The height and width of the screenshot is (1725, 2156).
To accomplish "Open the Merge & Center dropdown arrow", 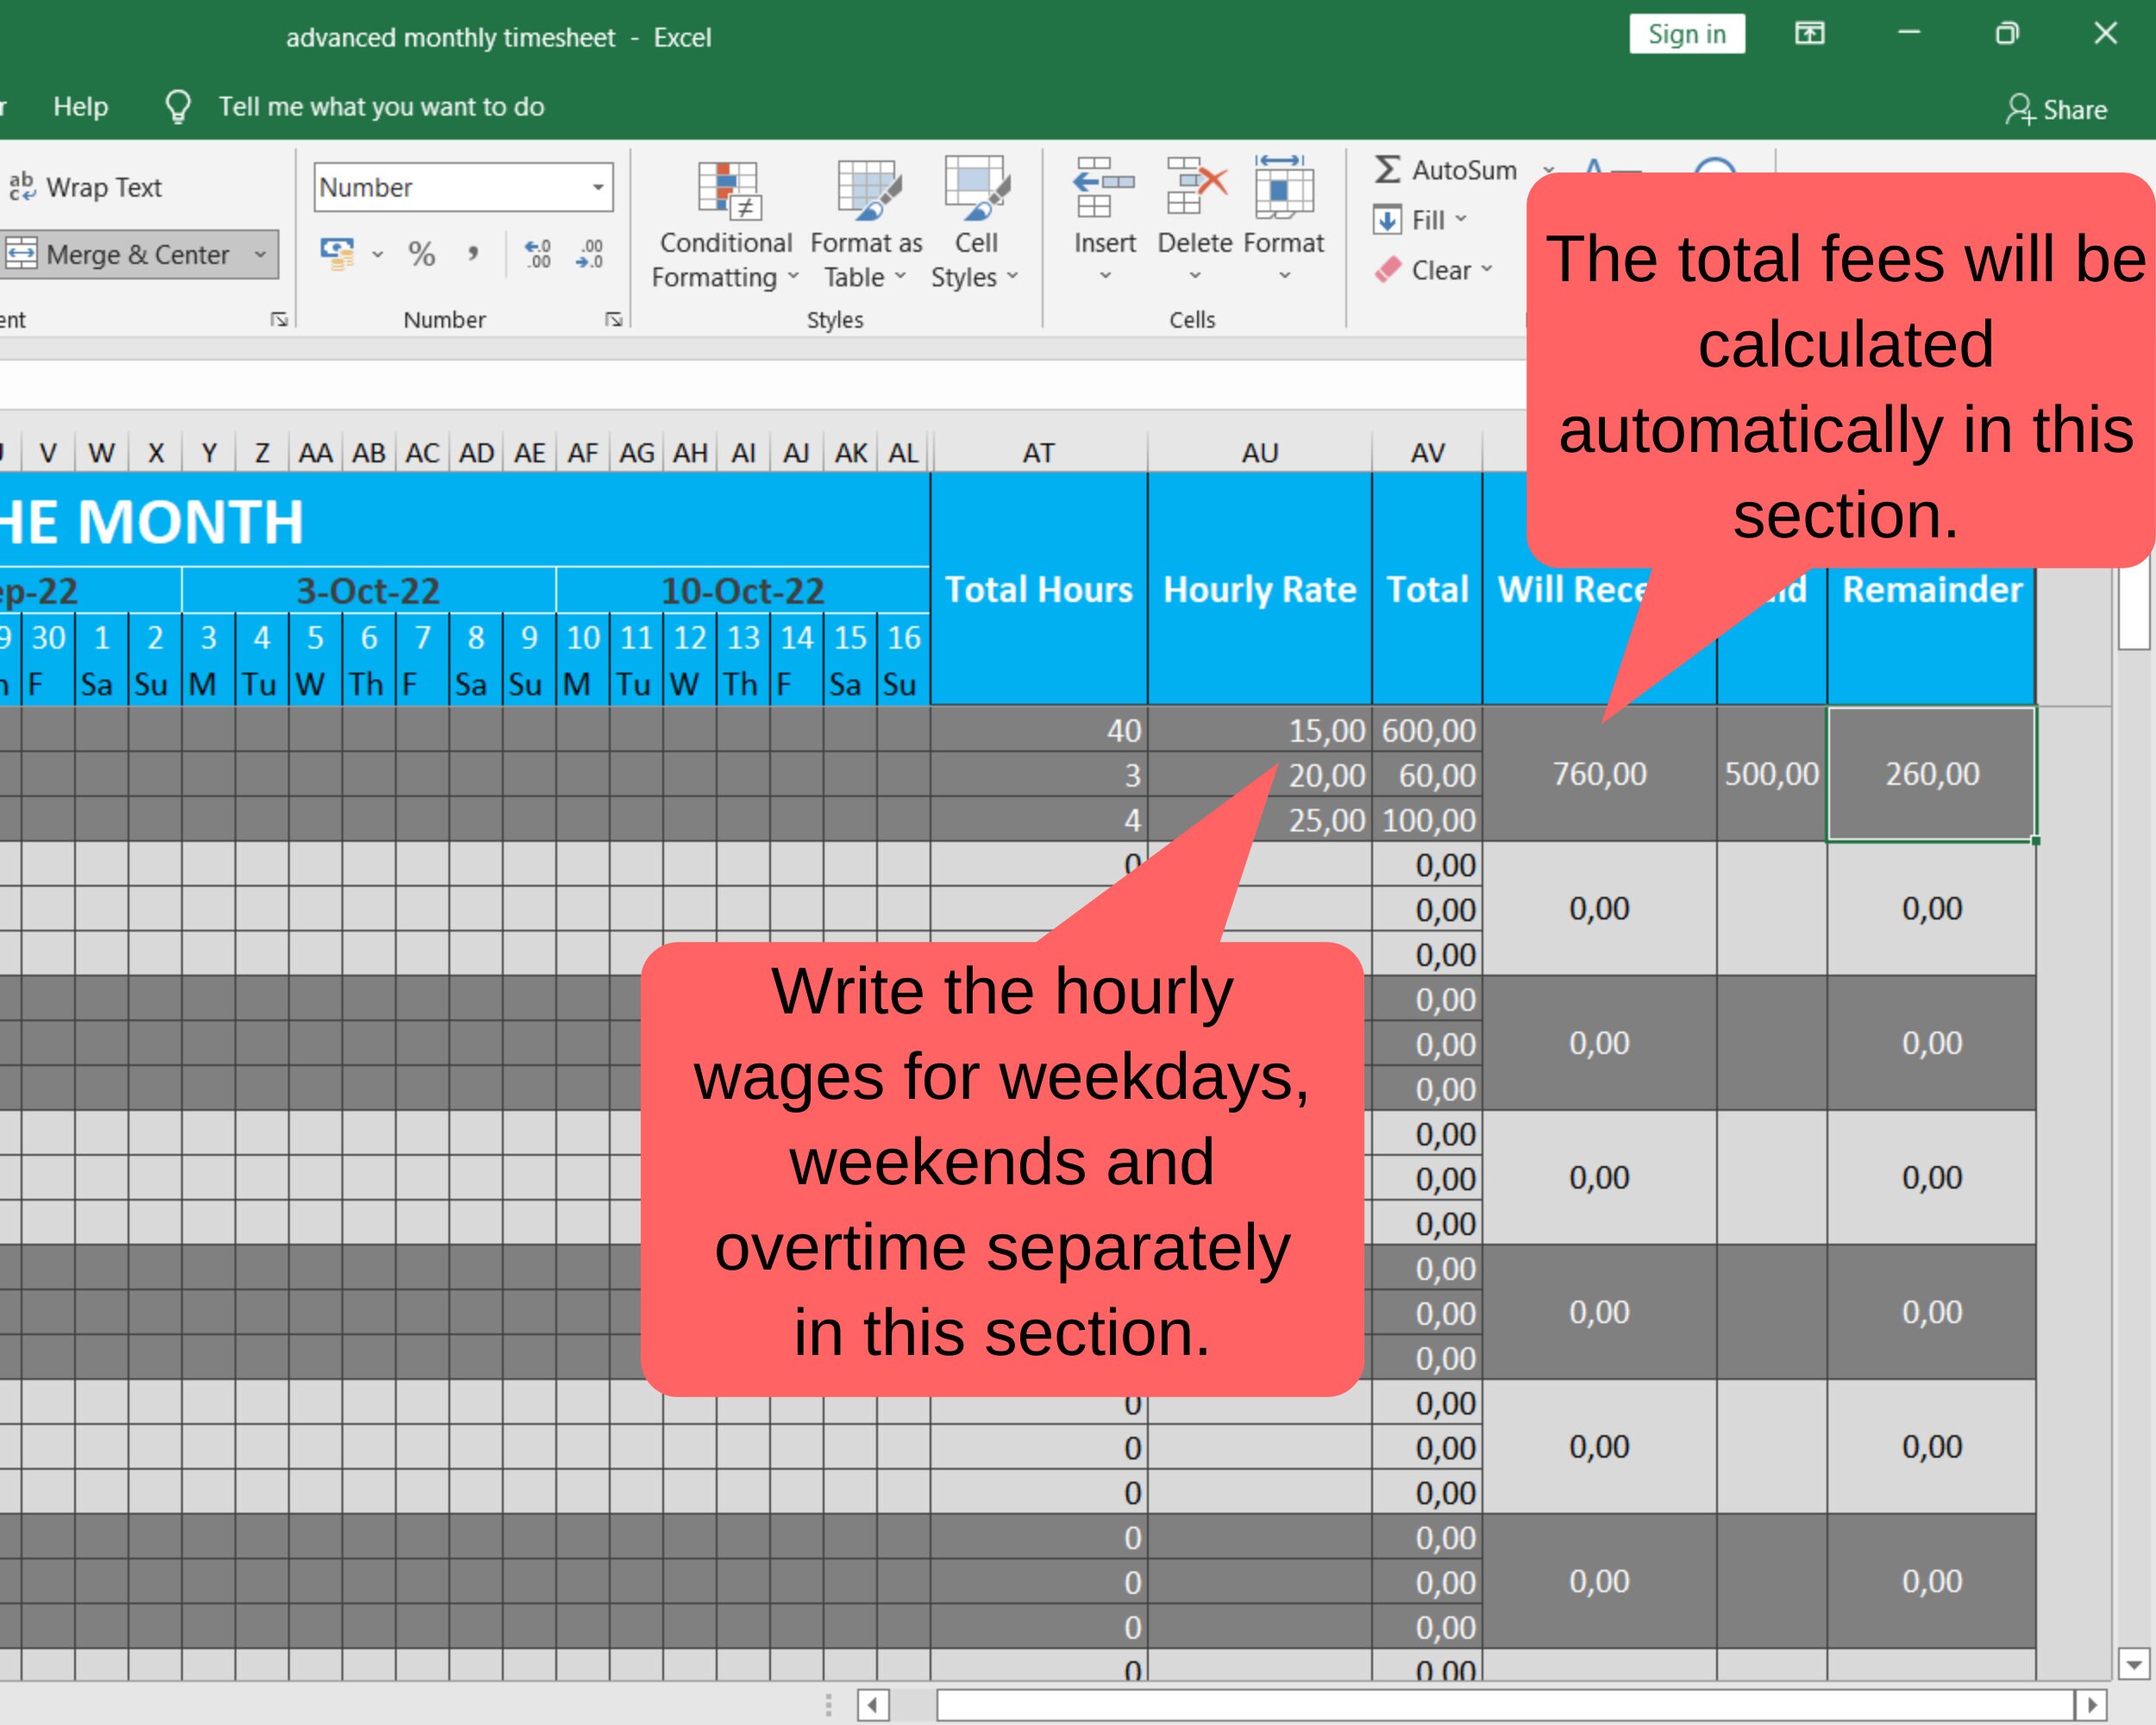I will click(262, 255).
